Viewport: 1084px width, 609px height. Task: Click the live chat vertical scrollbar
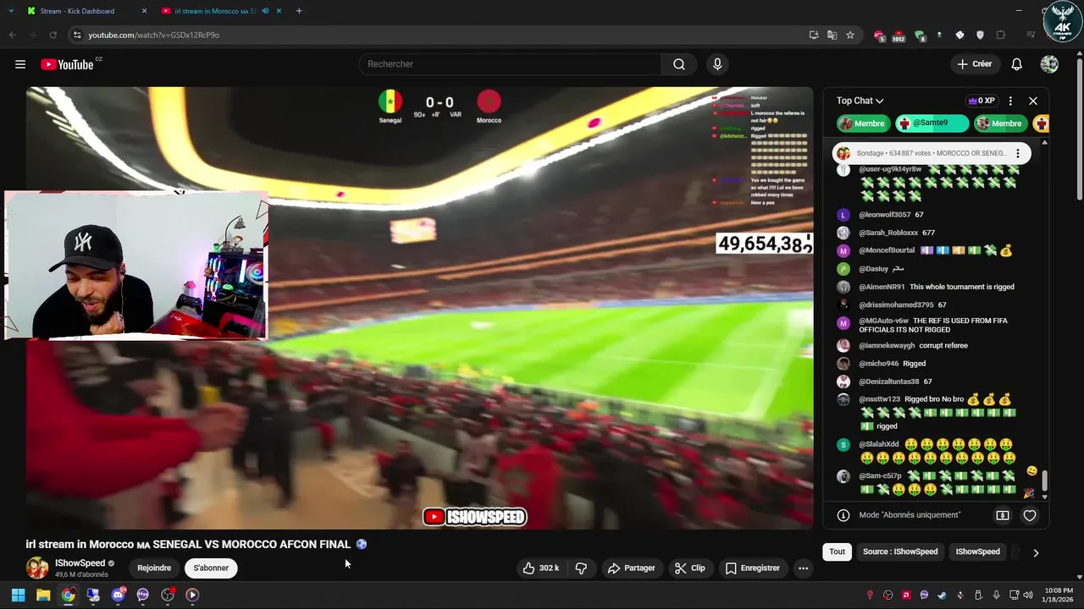pos(1044,480)
